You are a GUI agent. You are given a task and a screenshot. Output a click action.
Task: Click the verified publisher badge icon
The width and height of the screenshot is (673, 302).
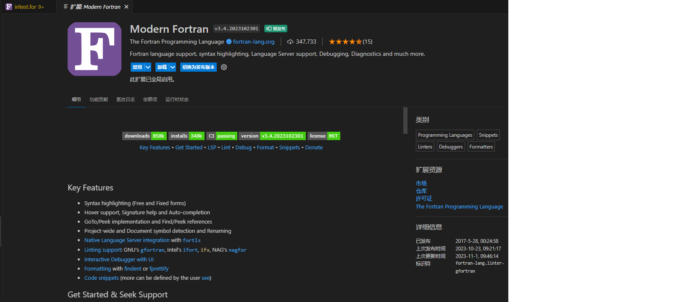(x=229, y=42)
